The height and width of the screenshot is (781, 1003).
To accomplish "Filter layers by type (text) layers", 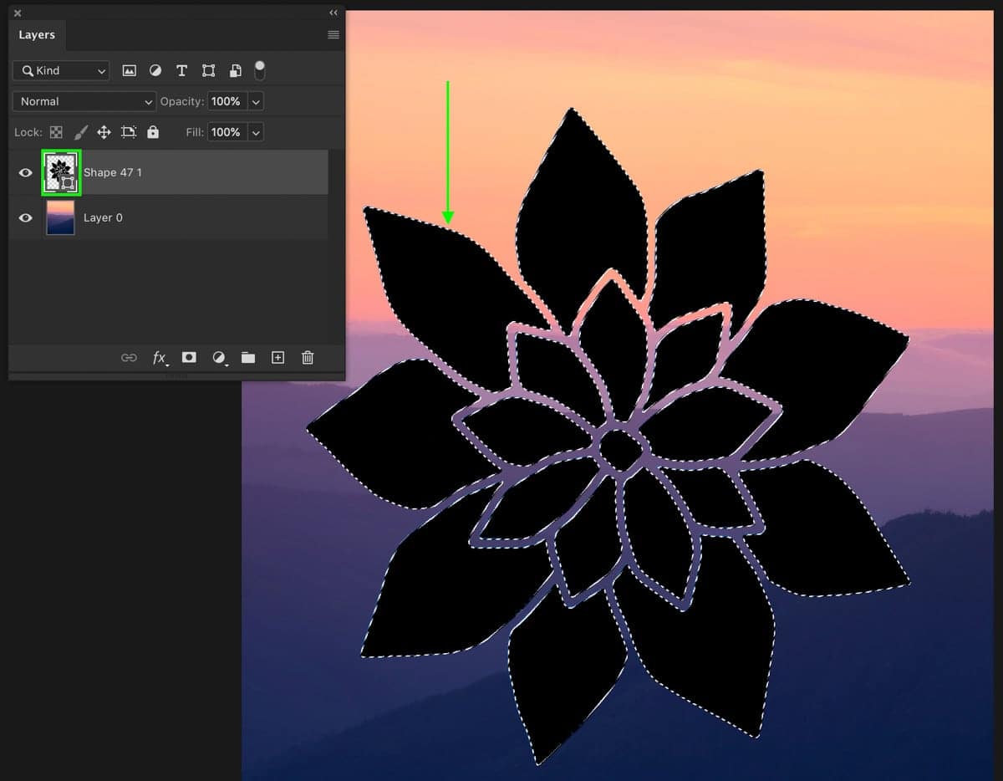I will (181, 71).
